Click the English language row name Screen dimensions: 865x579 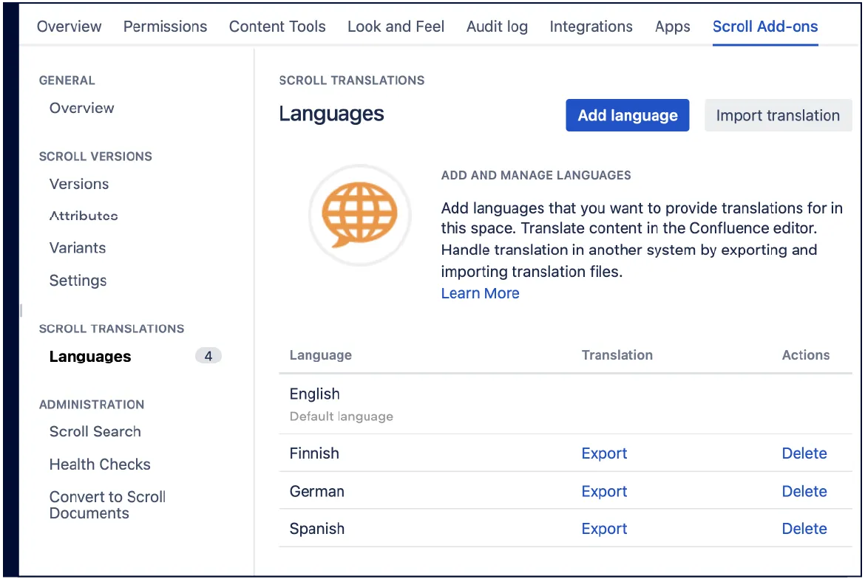point(314,394)
